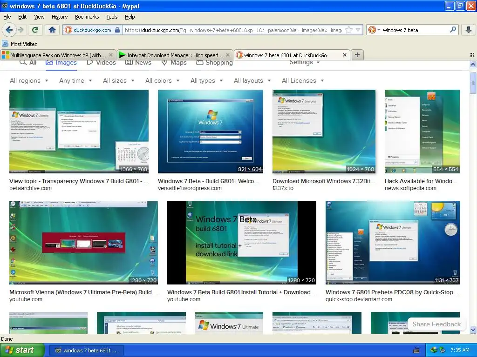Click the browser Back arrow button

pos(9,30)
